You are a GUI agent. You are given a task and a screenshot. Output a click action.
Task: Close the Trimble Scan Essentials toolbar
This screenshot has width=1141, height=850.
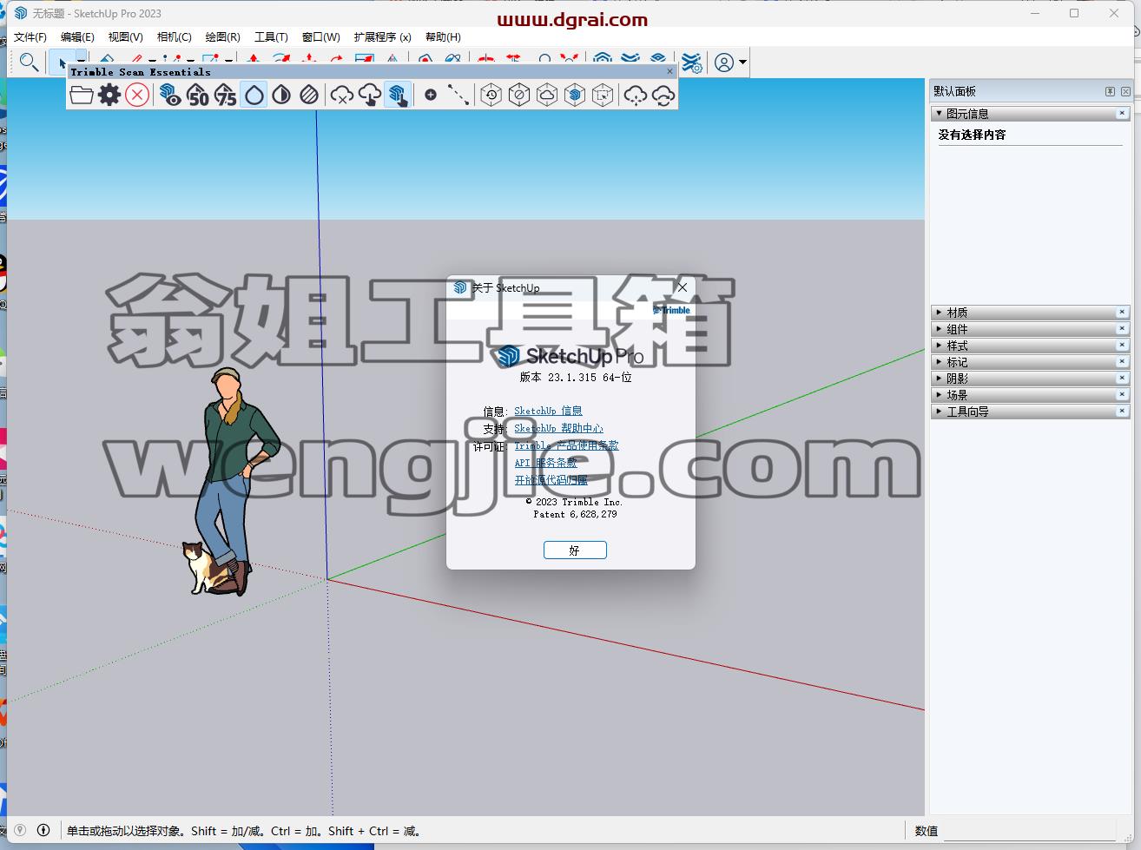coord(669,72)
